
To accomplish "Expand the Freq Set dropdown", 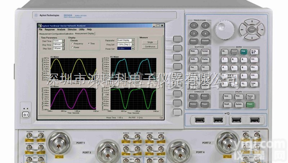I will point(133,44).
